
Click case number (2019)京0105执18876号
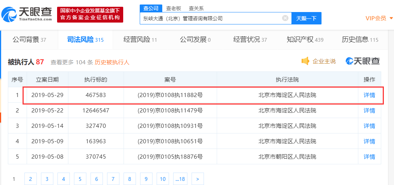click(x=170, y=156)
